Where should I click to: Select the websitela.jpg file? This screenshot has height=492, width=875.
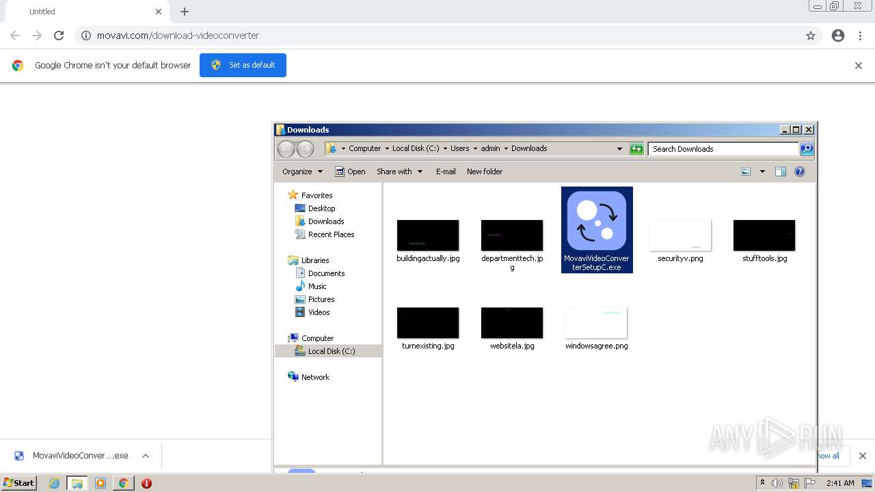[x=512, y=323]
